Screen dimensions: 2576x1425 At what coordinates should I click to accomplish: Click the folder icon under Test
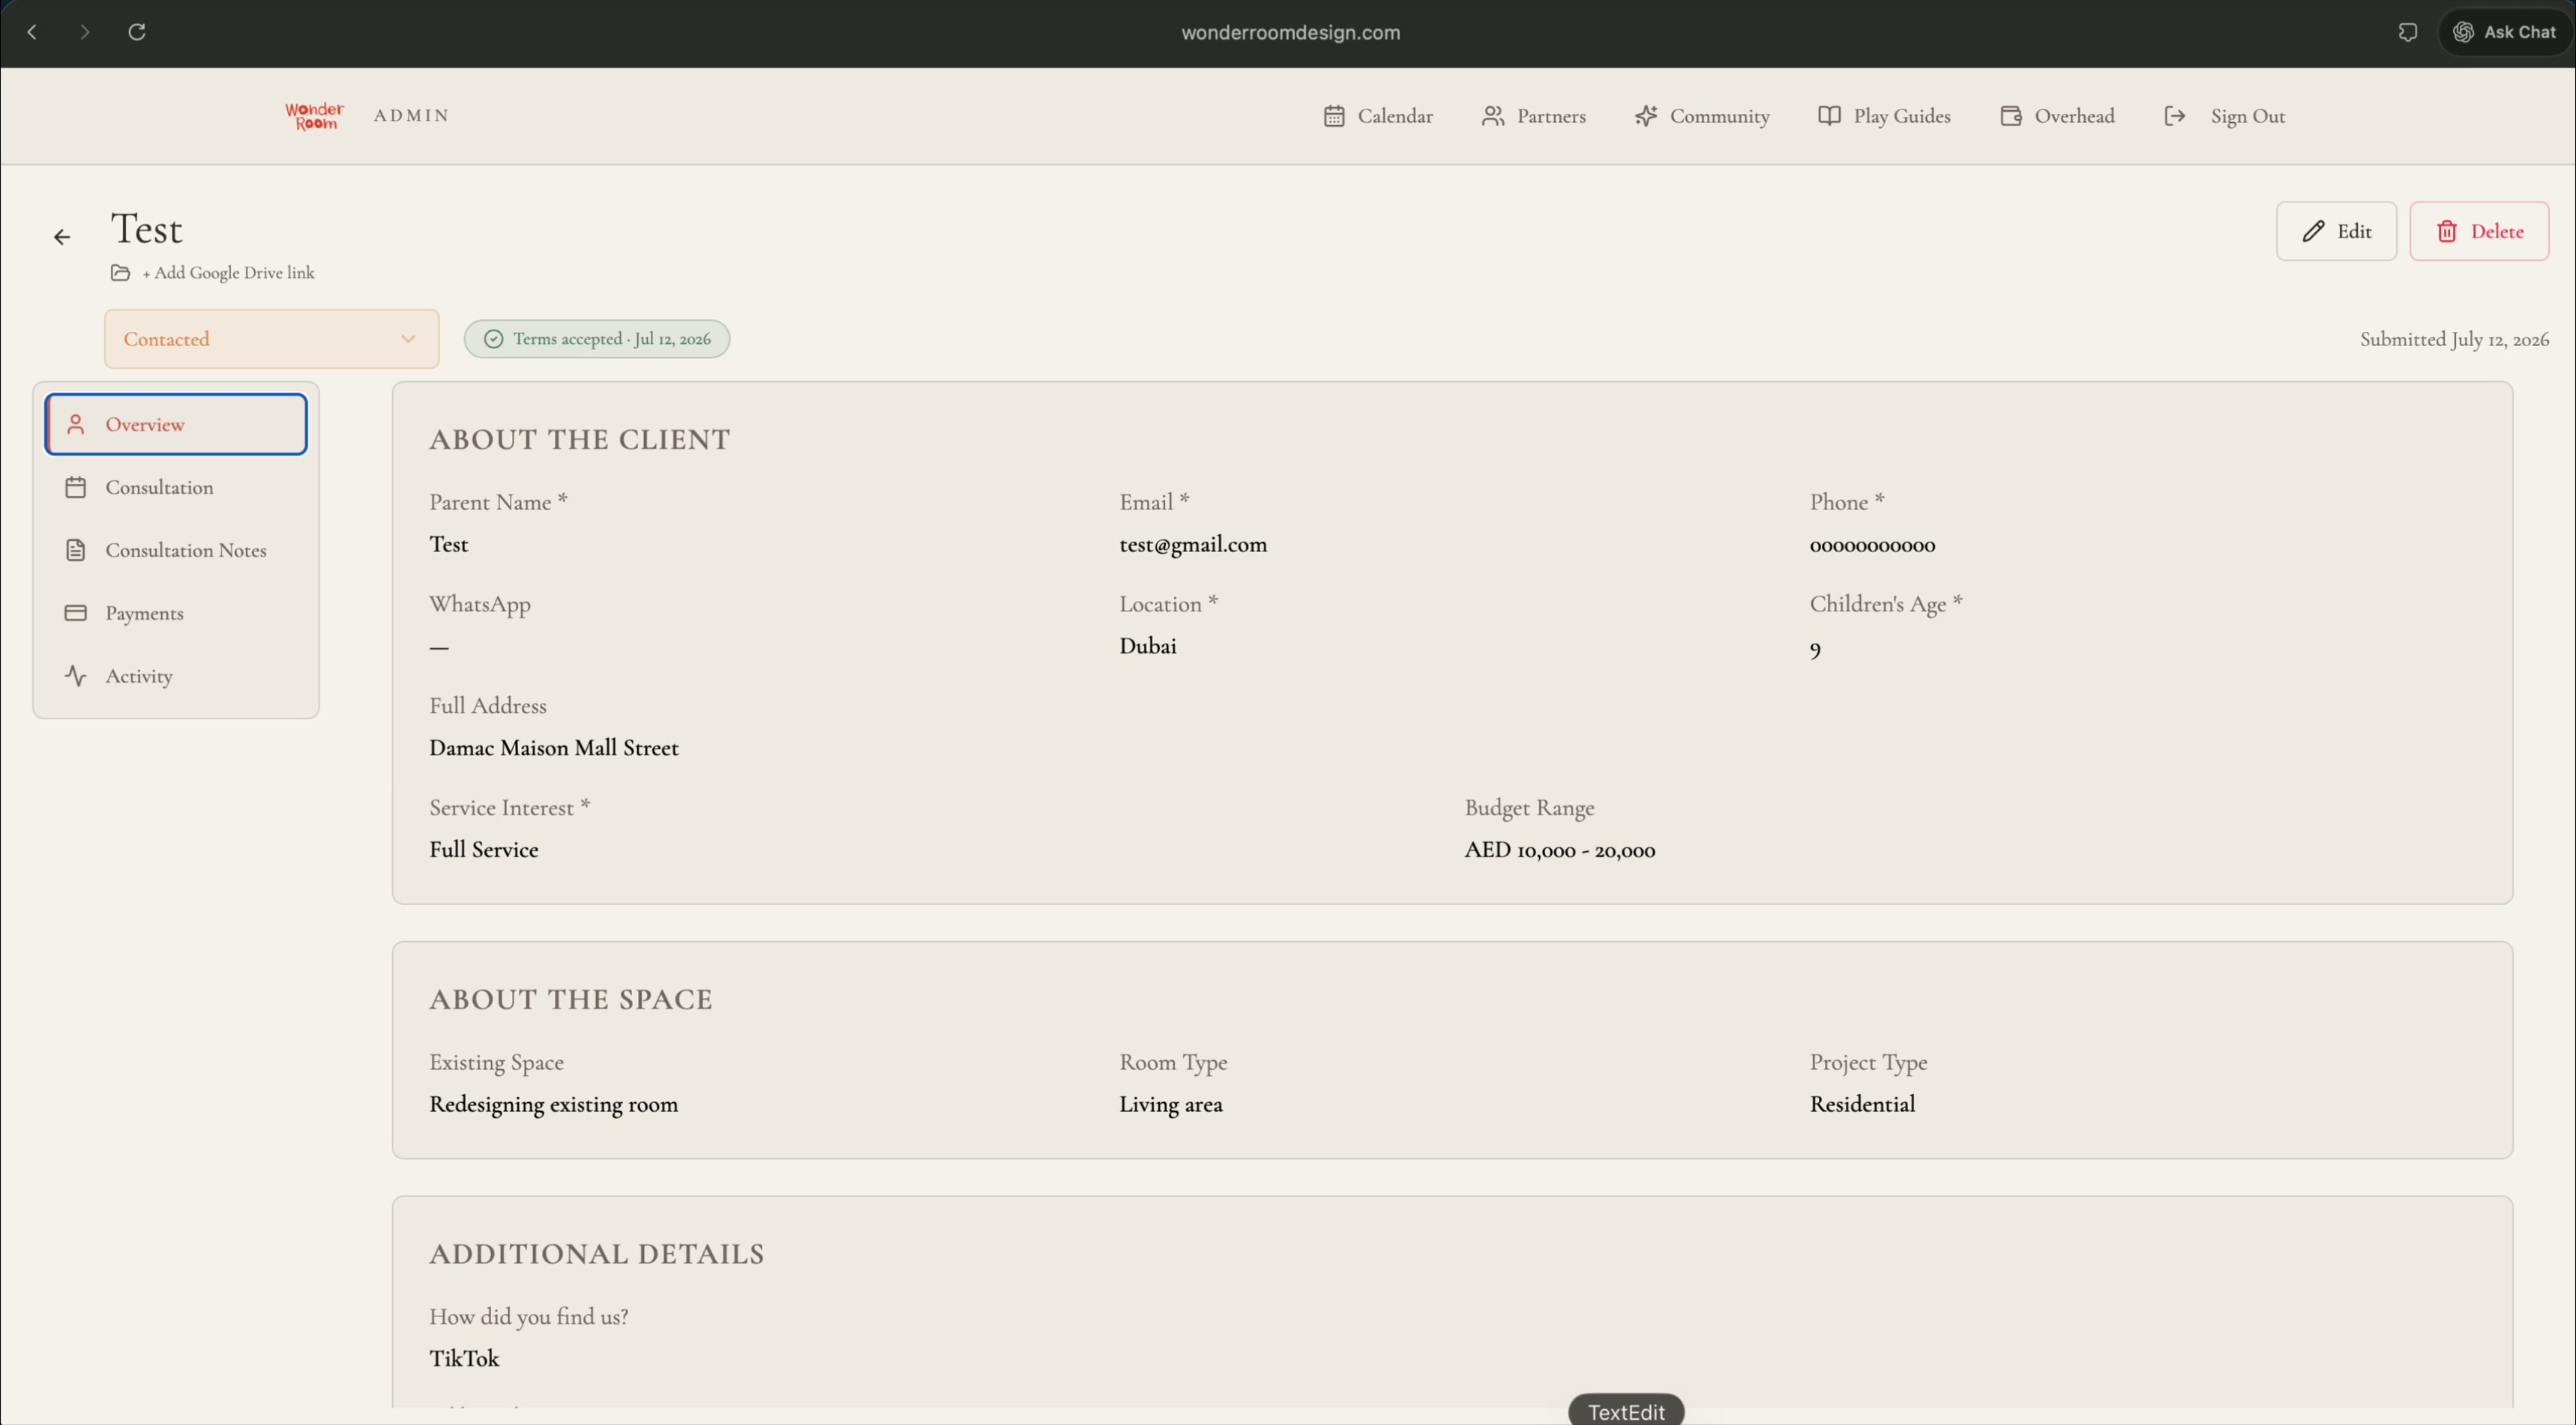pos(120,273)
